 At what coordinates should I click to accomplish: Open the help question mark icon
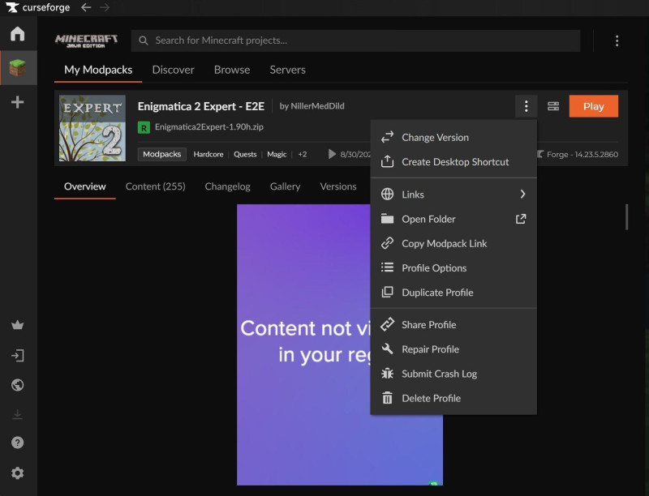[x=17, y=443]
